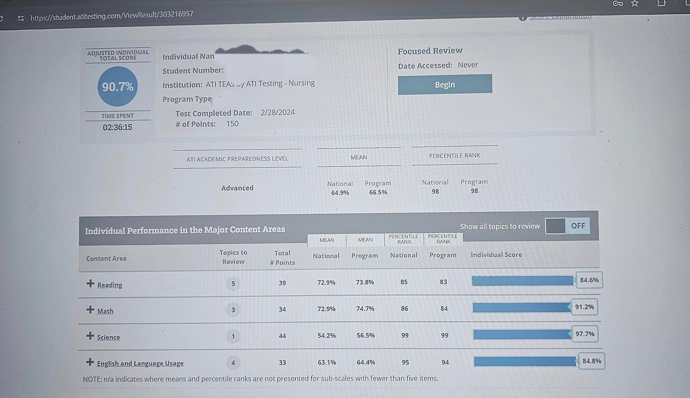Click the OFF label on the topics toggle
Viewport: 690px width, 398px height.
[579, 226]
